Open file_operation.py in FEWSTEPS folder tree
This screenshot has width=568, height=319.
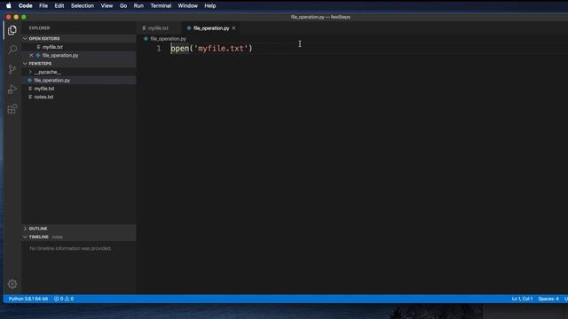pyautogui.click(x=52, y=81)
